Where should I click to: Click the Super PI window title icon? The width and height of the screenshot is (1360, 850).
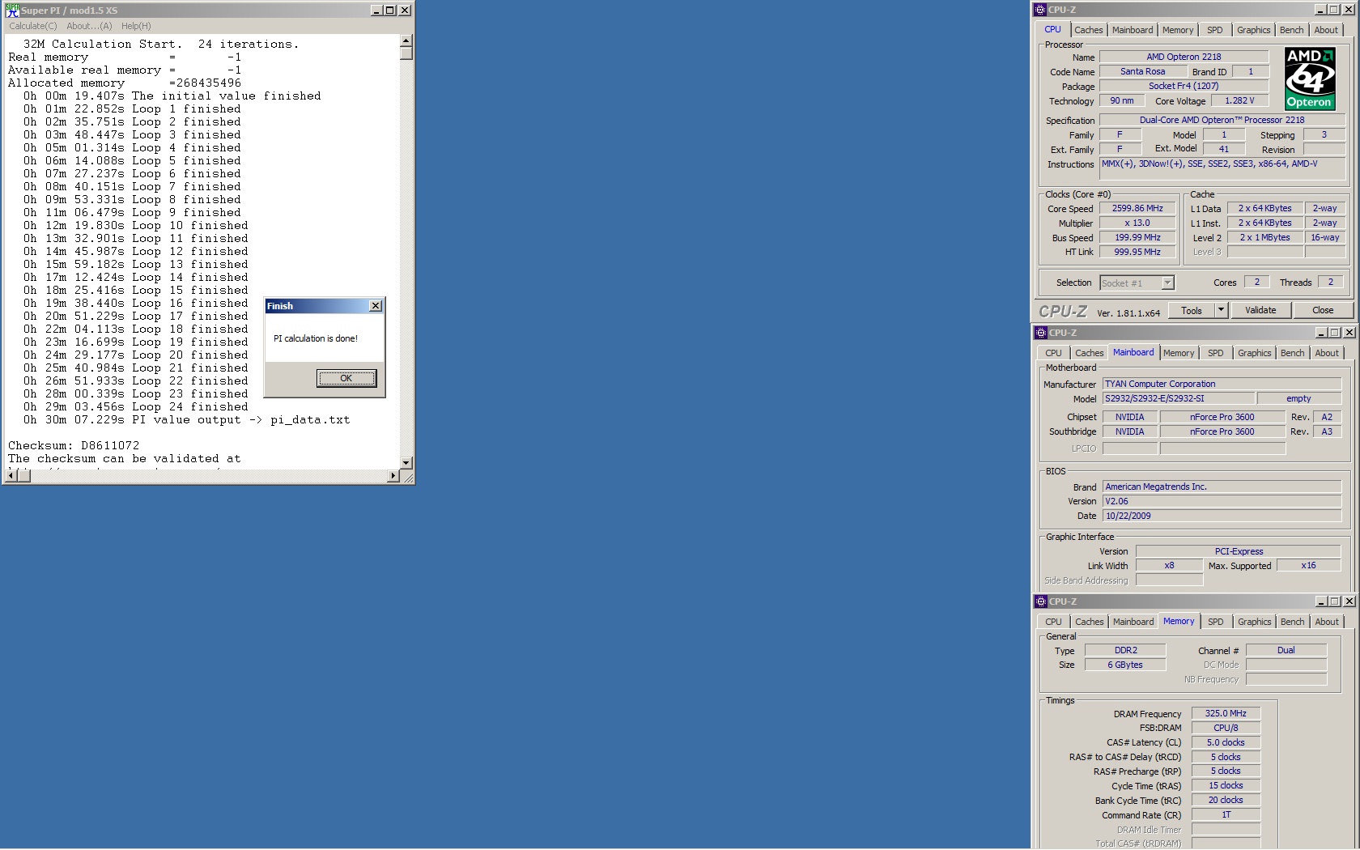[12, 10]
